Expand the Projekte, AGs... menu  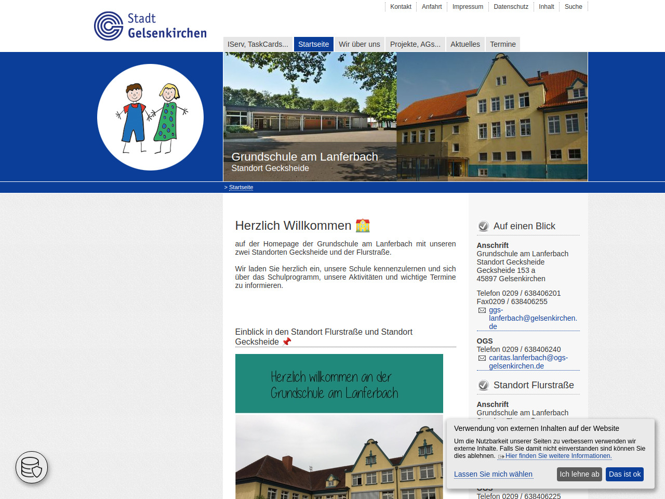coord(415,44)
